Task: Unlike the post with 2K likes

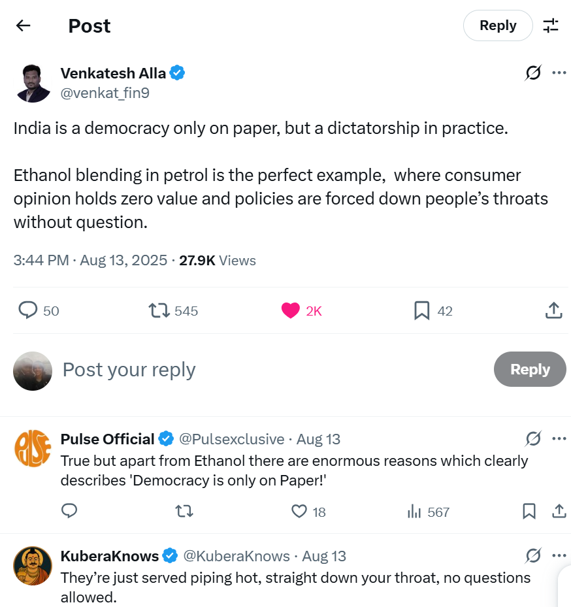Action: [x=291, y=310]
